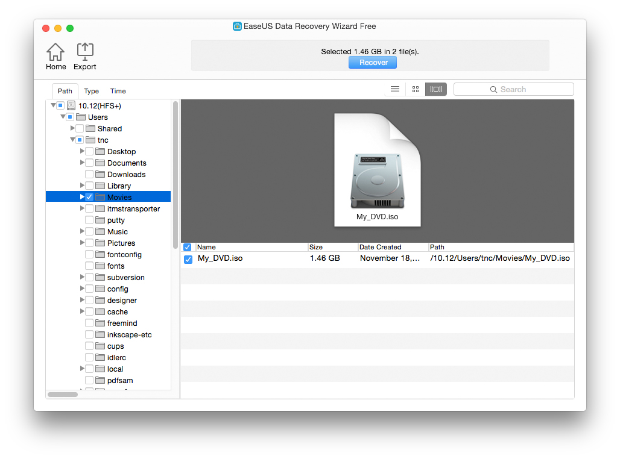Click the putty folder icon
Image resolution: width=620 pixels, height=459 pixels.
(100, 220)
